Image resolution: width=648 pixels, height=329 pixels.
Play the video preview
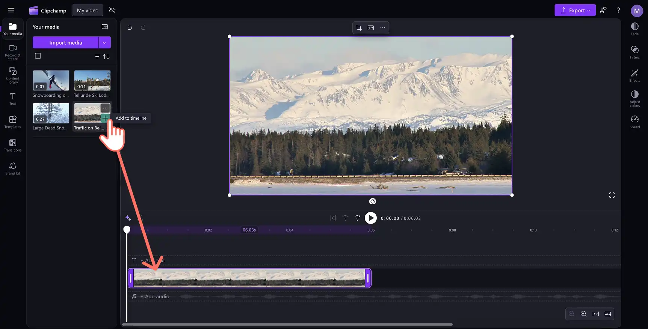click(x=371, y=218)
